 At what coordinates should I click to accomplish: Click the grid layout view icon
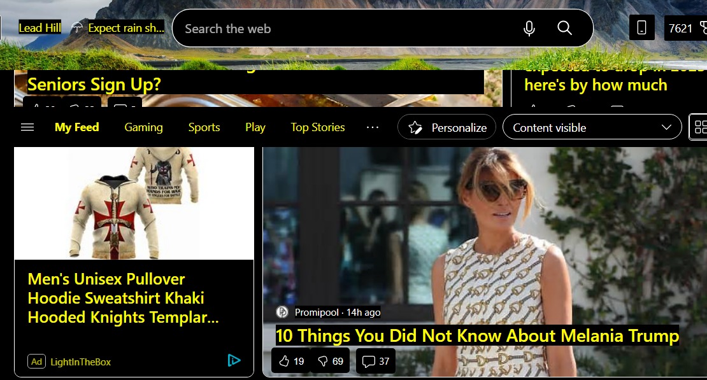[700, 127]
